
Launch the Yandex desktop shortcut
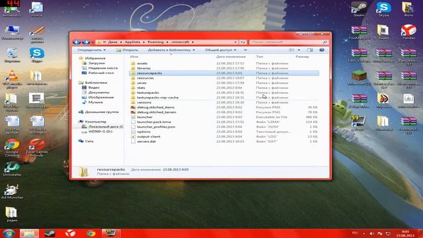point(408,32)
